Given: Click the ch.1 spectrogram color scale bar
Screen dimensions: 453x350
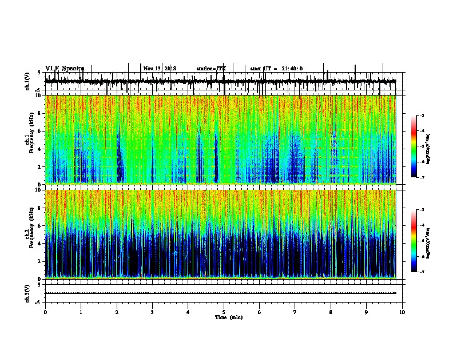Looking at the screenshot, I should pos(414,146).
